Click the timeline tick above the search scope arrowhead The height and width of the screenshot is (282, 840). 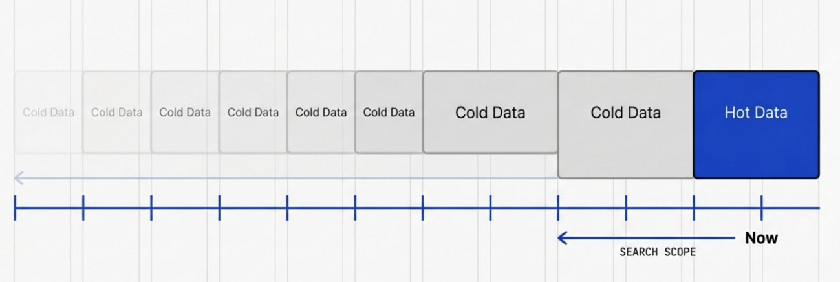pos(558,208)
